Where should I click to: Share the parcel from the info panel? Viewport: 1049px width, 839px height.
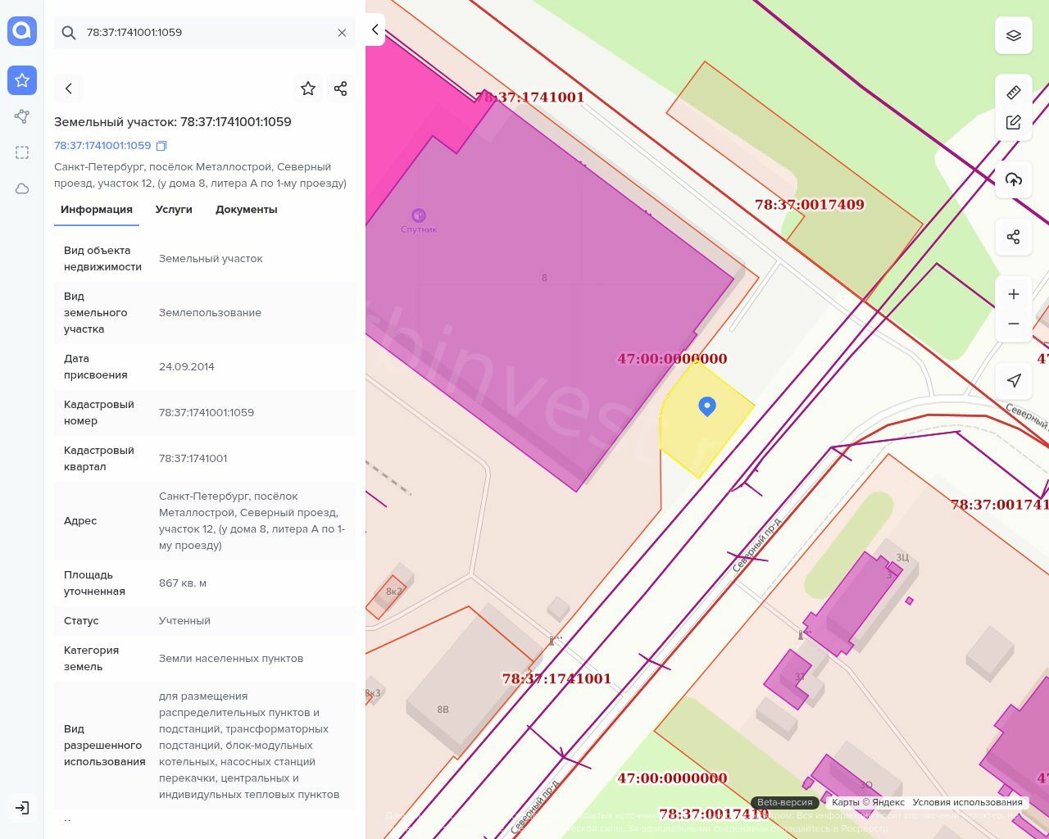tap(341, 88)
